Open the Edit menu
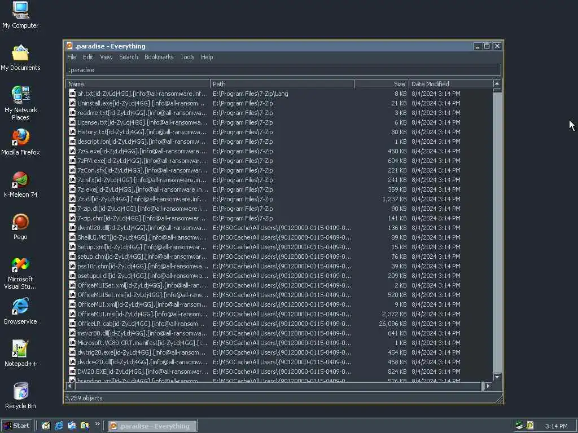This screenshot has height=433, width=578. [x=87, y=57]
